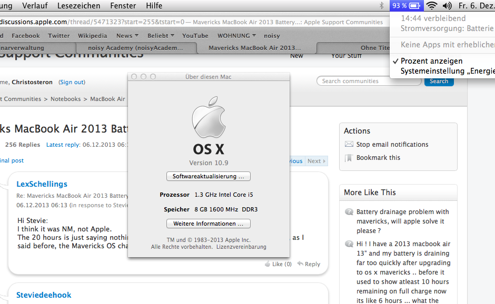Switch to noisy Academy tab
Viewport: 495px width, 304px height.
coord(136,48)
